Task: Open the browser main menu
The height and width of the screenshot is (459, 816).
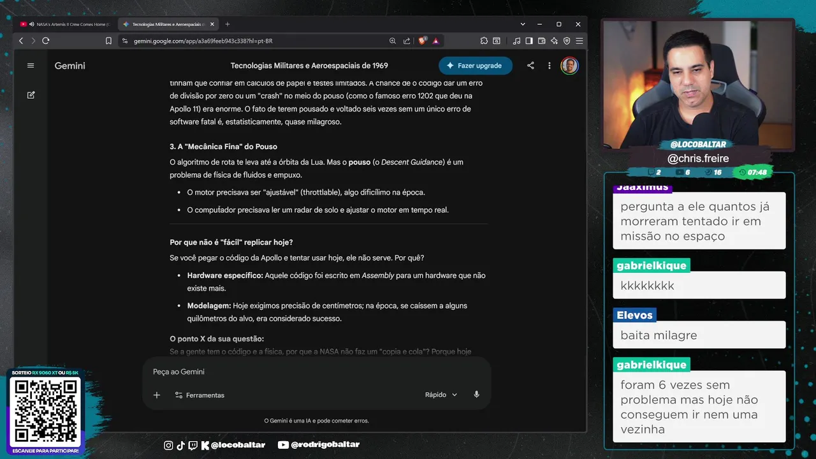Action: (579, 41)
